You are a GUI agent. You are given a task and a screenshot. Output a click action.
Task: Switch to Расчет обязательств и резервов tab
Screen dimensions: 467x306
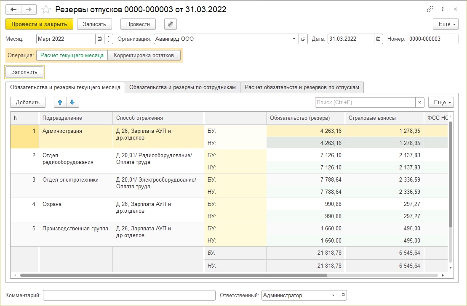tap(302, 87)
